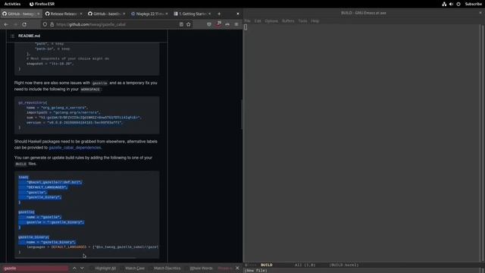Switch to the Getting Started tab

pos(192,14)
